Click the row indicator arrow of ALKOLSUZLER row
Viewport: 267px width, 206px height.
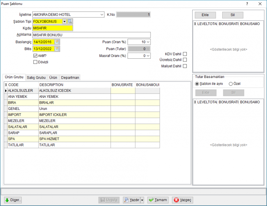(x=6, y=91)
